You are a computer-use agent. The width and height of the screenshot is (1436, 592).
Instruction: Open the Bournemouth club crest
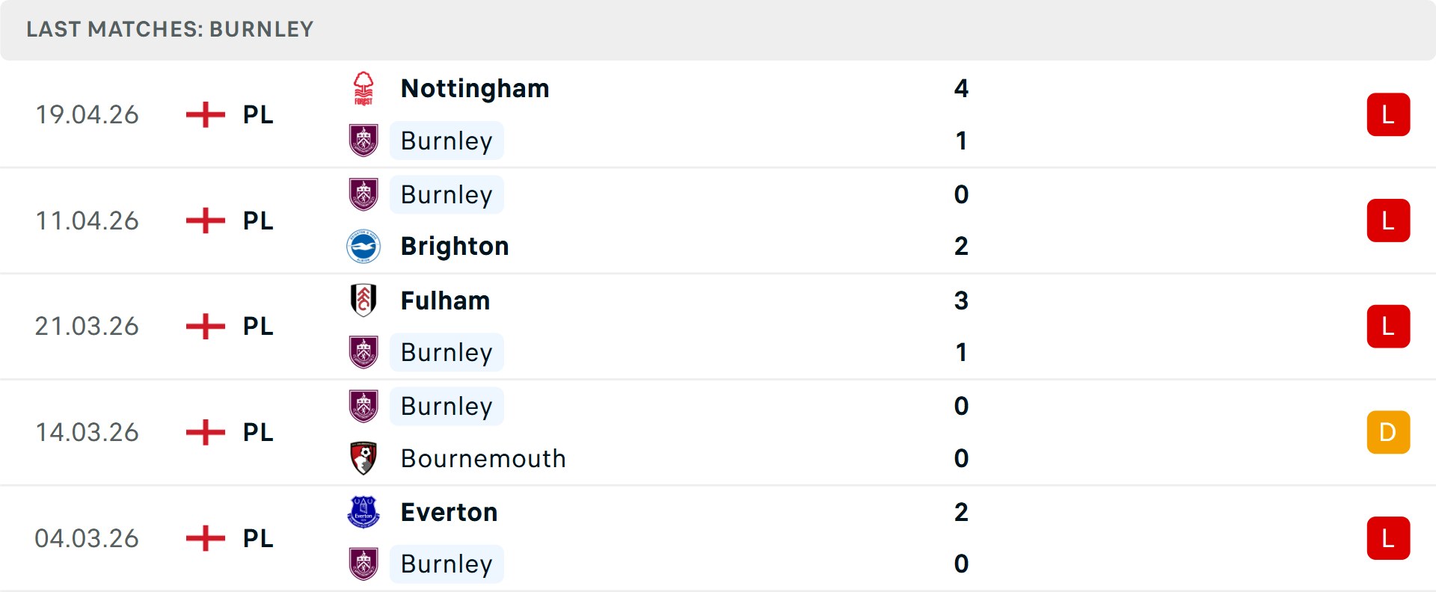[364, 458]
